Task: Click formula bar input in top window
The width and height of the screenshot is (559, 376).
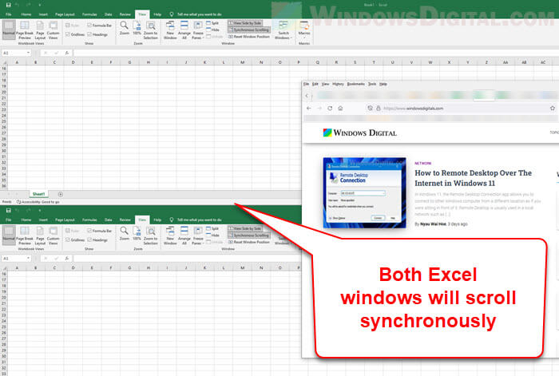Action: click(315, 53)
